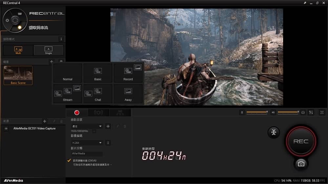This screenshot has height=184, width=328.
Task: Choose the Stream scene template
Action: pyautogui.click(x=68, y=94)
